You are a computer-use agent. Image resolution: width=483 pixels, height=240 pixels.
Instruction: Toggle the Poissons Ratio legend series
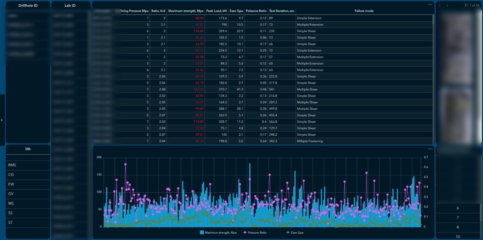click(255, 233)
